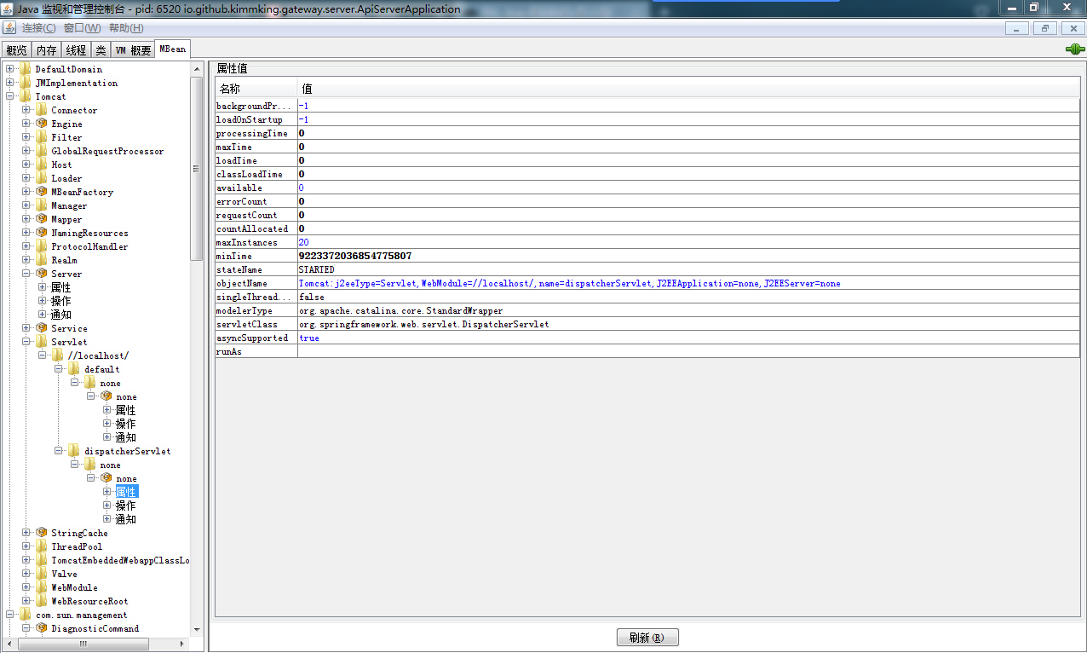The height and width of the screenshot is (653, 1087).
Task: Click the Java icon in title bar
Action: tap(9, 9)
